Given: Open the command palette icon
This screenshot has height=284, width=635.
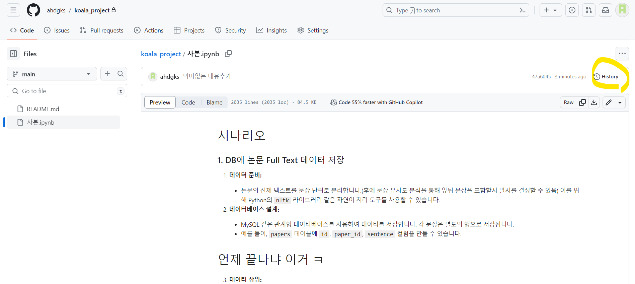Looking at the screenshot, I should 523,10.
